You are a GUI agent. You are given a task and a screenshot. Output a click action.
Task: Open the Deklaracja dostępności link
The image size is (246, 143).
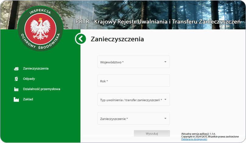[x=194, y=139]
